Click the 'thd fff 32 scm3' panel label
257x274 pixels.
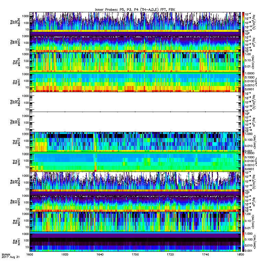pos(15,122)
